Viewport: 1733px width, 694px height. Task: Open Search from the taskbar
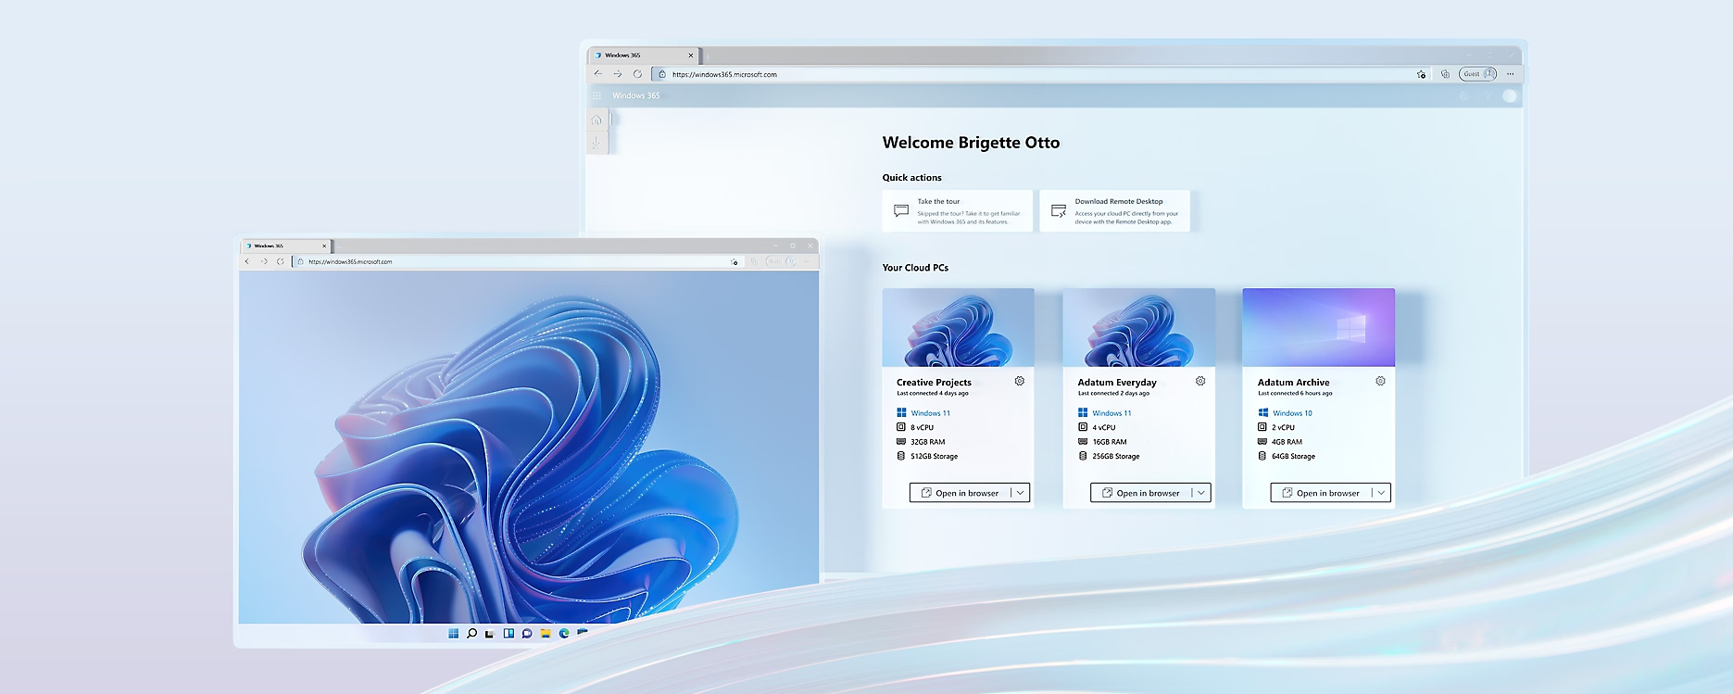[471, 634]
